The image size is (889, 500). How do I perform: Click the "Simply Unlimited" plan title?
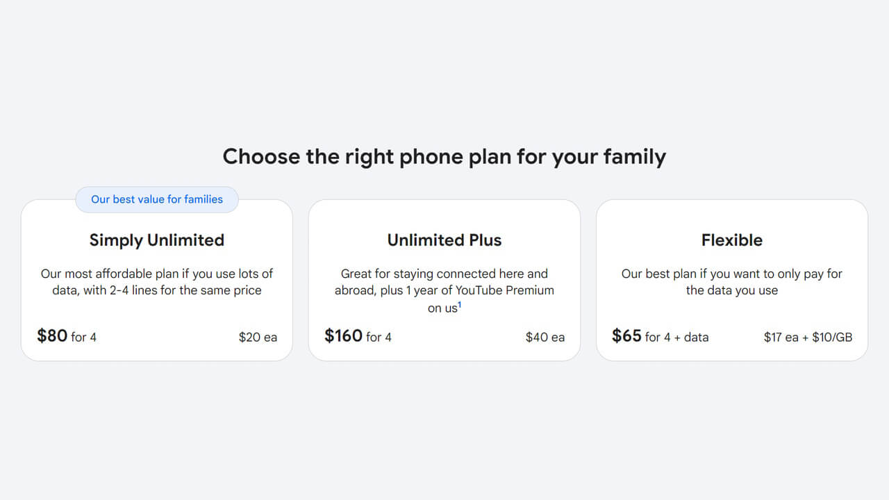pyautogui.click(x=157, y=240)
